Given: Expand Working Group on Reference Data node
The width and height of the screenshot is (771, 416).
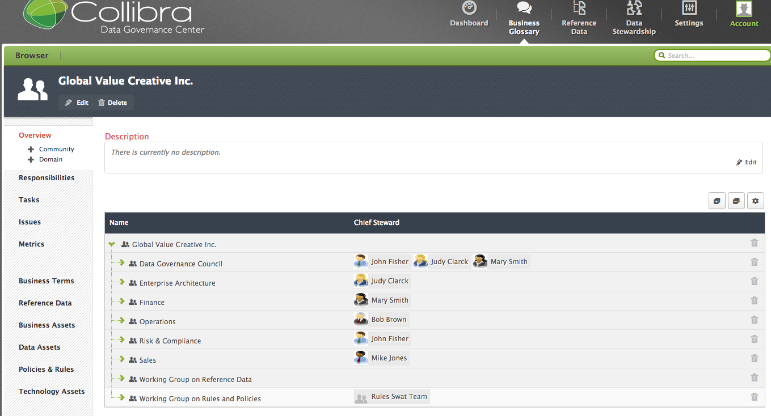Looking at the screenshot, I should [x=122, y=379].
